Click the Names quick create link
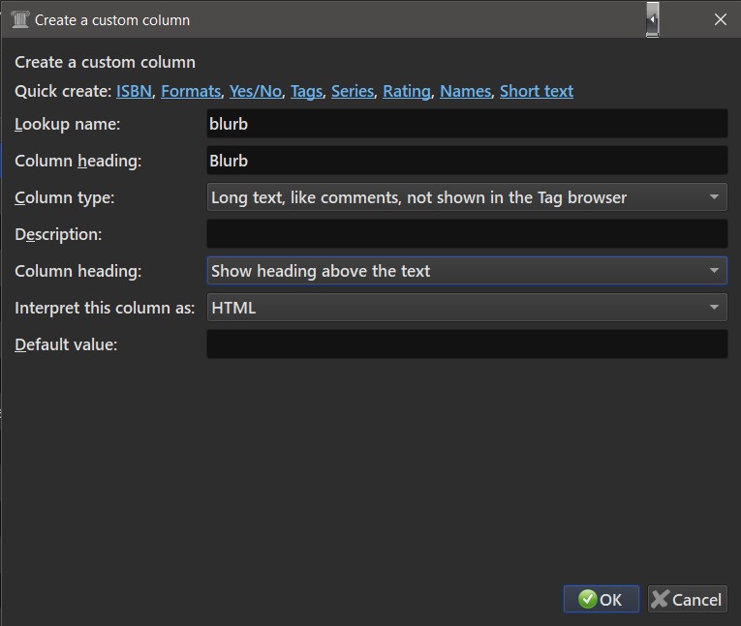Viewport: 741px width, 626px height. [465, 91]
